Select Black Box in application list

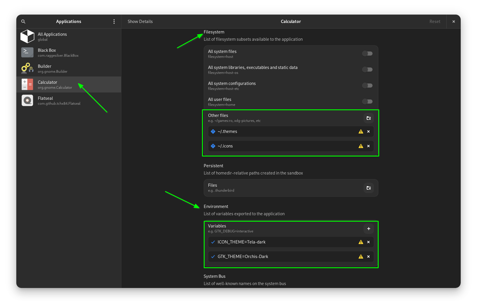point(69,53)
